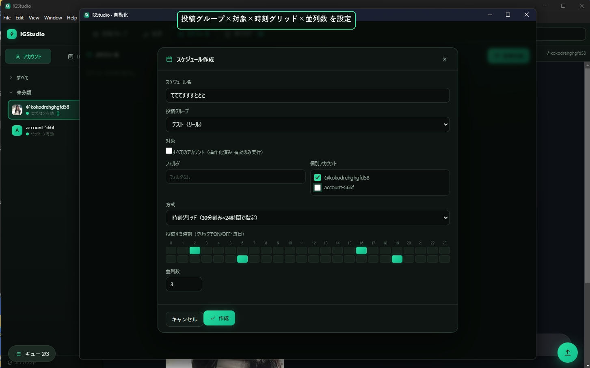Select the account-566f row in sidebar

(x=44, y=131)
